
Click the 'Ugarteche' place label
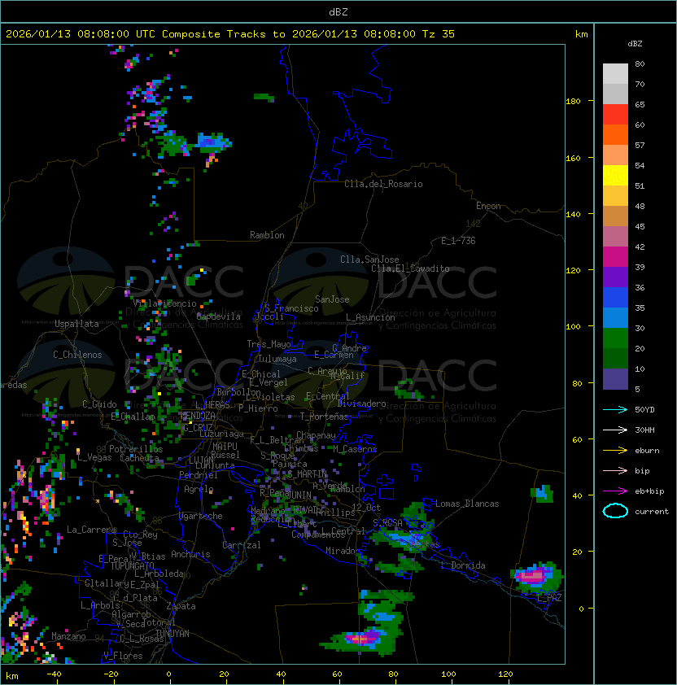tap(201, 516)
